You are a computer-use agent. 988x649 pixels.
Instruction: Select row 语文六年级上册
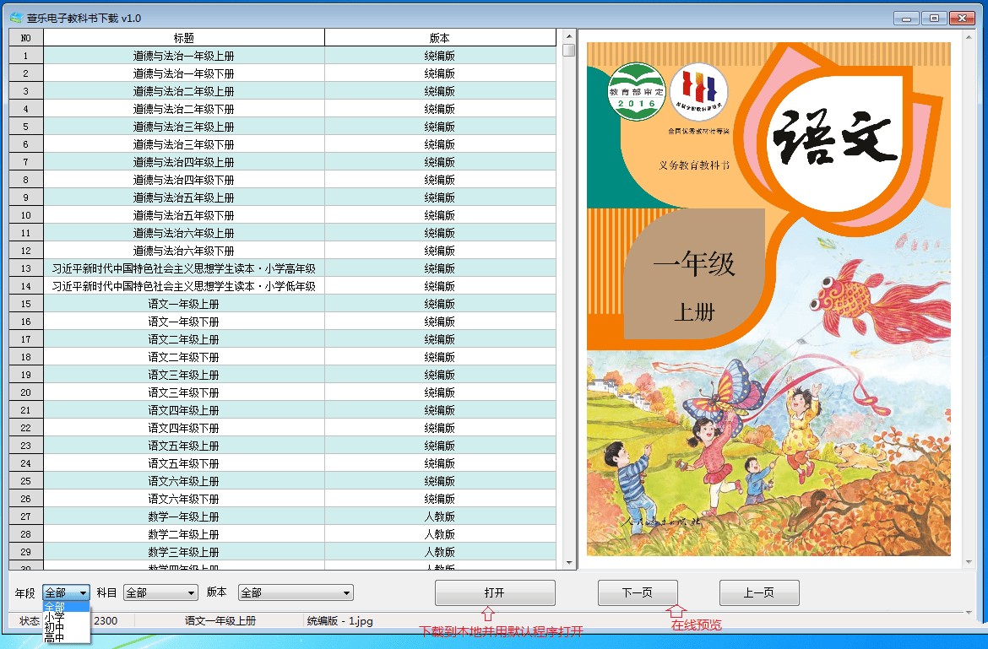(282, 480)
